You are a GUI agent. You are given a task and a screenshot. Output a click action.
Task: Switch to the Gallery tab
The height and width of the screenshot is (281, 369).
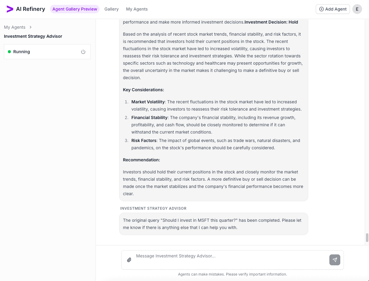(x=111, y=9)
